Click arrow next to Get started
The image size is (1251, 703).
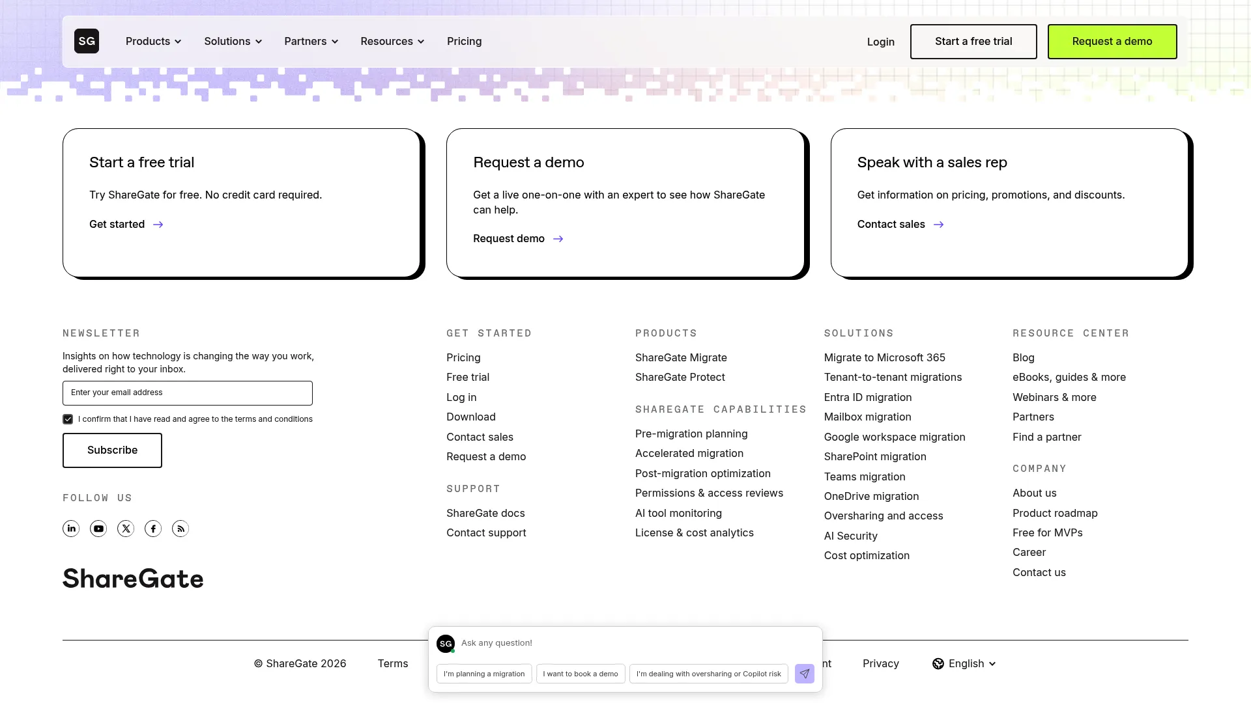click(x=158, y=225)
